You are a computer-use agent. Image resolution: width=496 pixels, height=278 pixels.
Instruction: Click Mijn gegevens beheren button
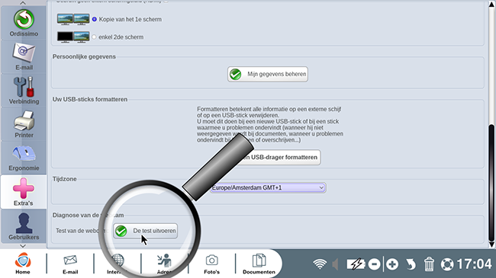coord(268,74)
